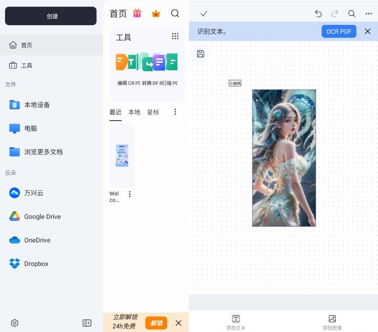Click the 创建 button
378x332 pixels.
pyautogui.click(x=51, y=16)
